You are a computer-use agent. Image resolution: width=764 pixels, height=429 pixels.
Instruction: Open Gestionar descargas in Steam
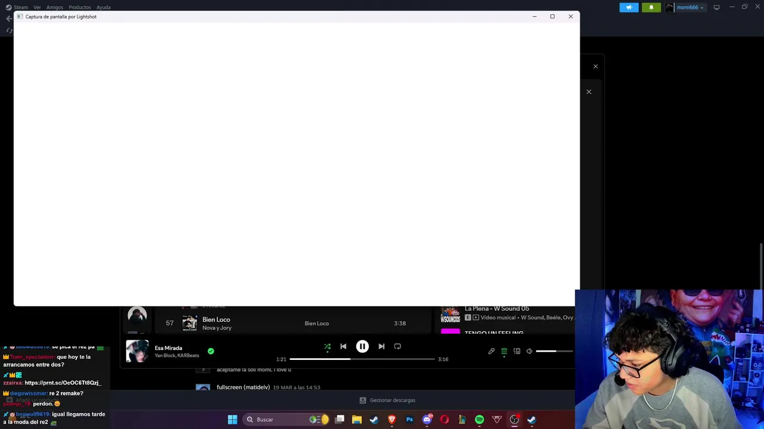tap(387, 400)
